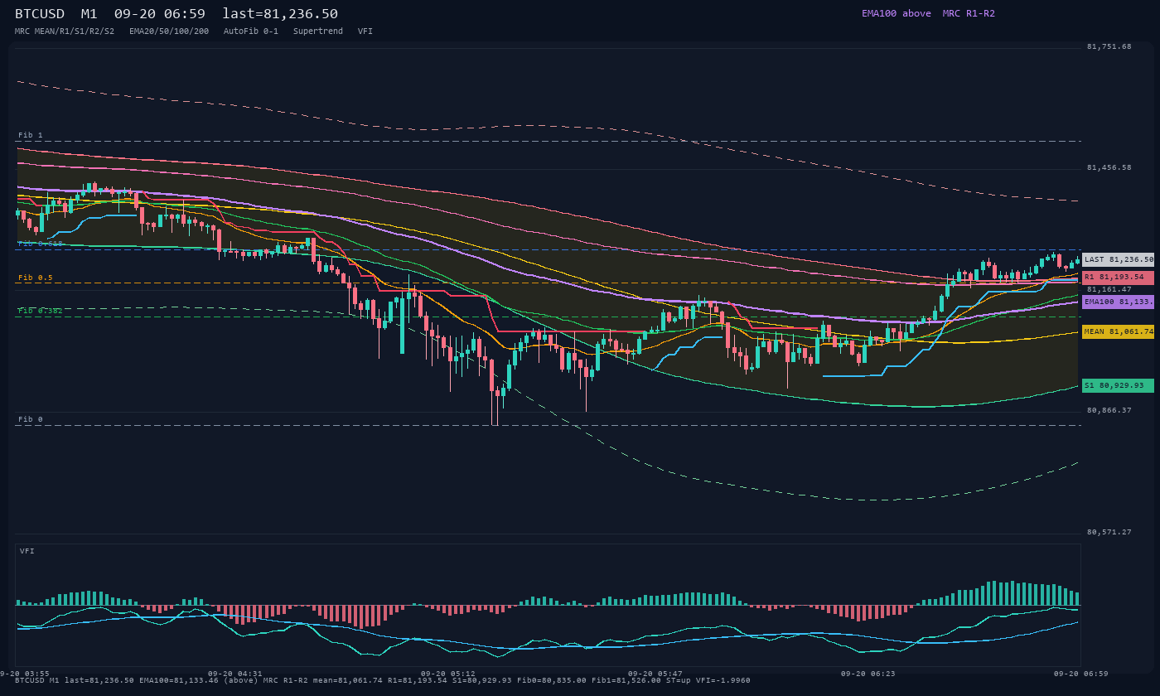Screen dimensions: 1160x696
Task: Select the M1 timeframe label in the title
Action: click(89, 13)
